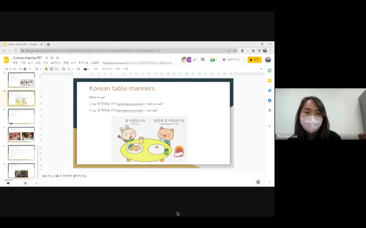This screenshot has height=228, width=366.
Task: Choose the line tool
Action: click(69, 69)
